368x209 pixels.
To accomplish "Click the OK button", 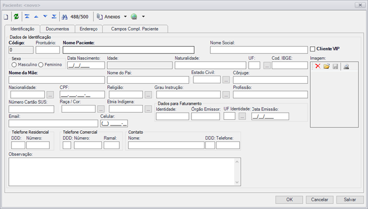I will coord(289,200).
